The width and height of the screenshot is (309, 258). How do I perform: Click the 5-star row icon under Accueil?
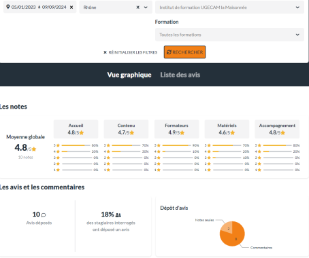[58, 145]
